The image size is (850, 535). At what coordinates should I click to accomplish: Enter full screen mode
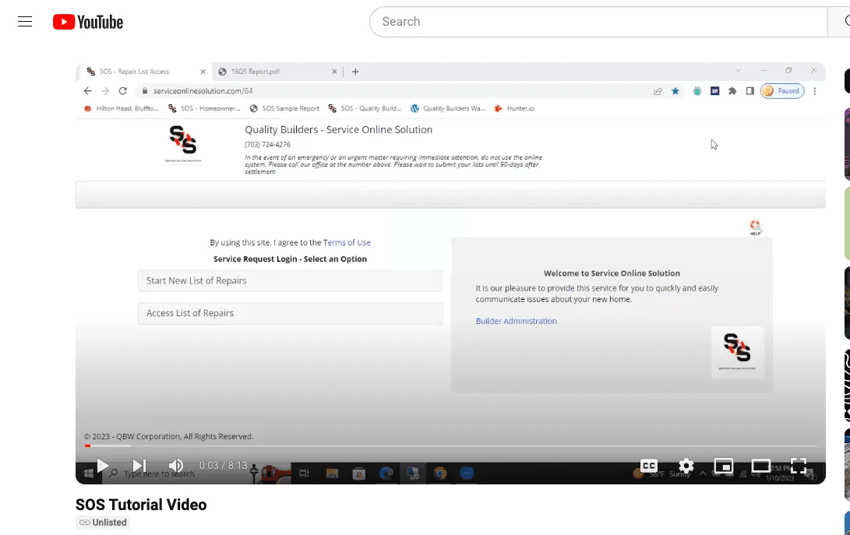click(799, 466)
